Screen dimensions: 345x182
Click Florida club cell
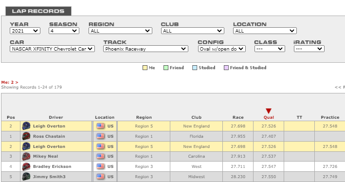pos(197,136)
